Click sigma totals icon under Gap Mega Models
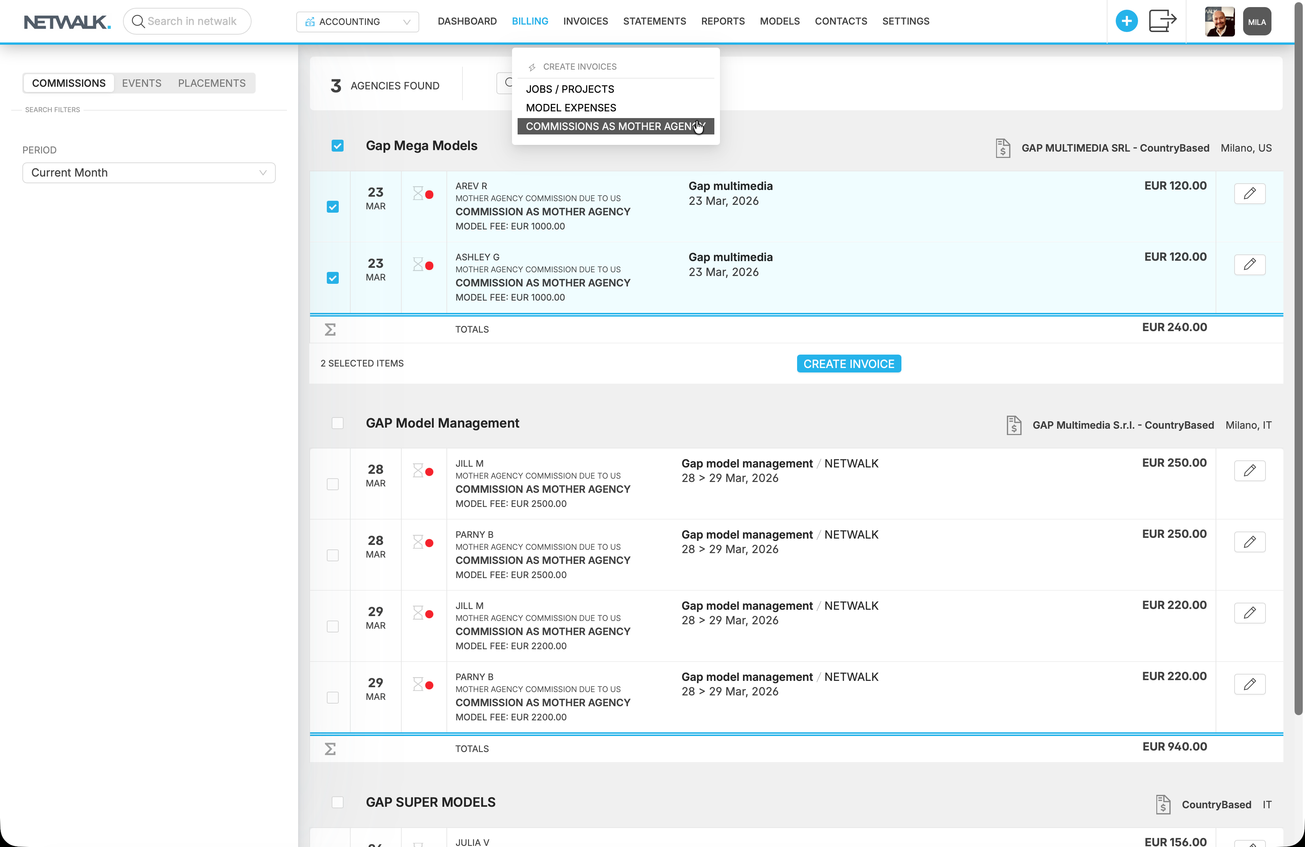Viewport: 1305px width, 847px height. point(330,330)
